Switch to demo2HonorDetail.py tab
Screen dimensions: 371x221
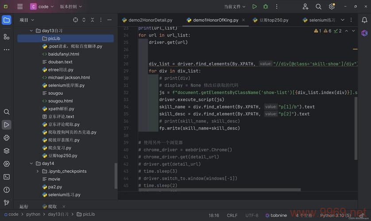point(147,20)
